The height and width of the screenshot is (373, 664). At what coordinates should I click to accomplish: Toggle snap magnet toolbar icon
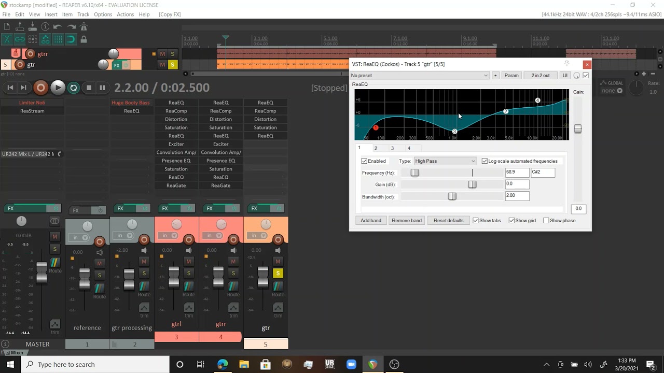pyautogui.click(x=71, y=39)
